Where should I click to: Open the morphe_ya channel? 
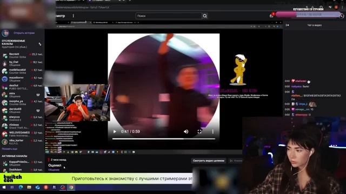[22, 103]
